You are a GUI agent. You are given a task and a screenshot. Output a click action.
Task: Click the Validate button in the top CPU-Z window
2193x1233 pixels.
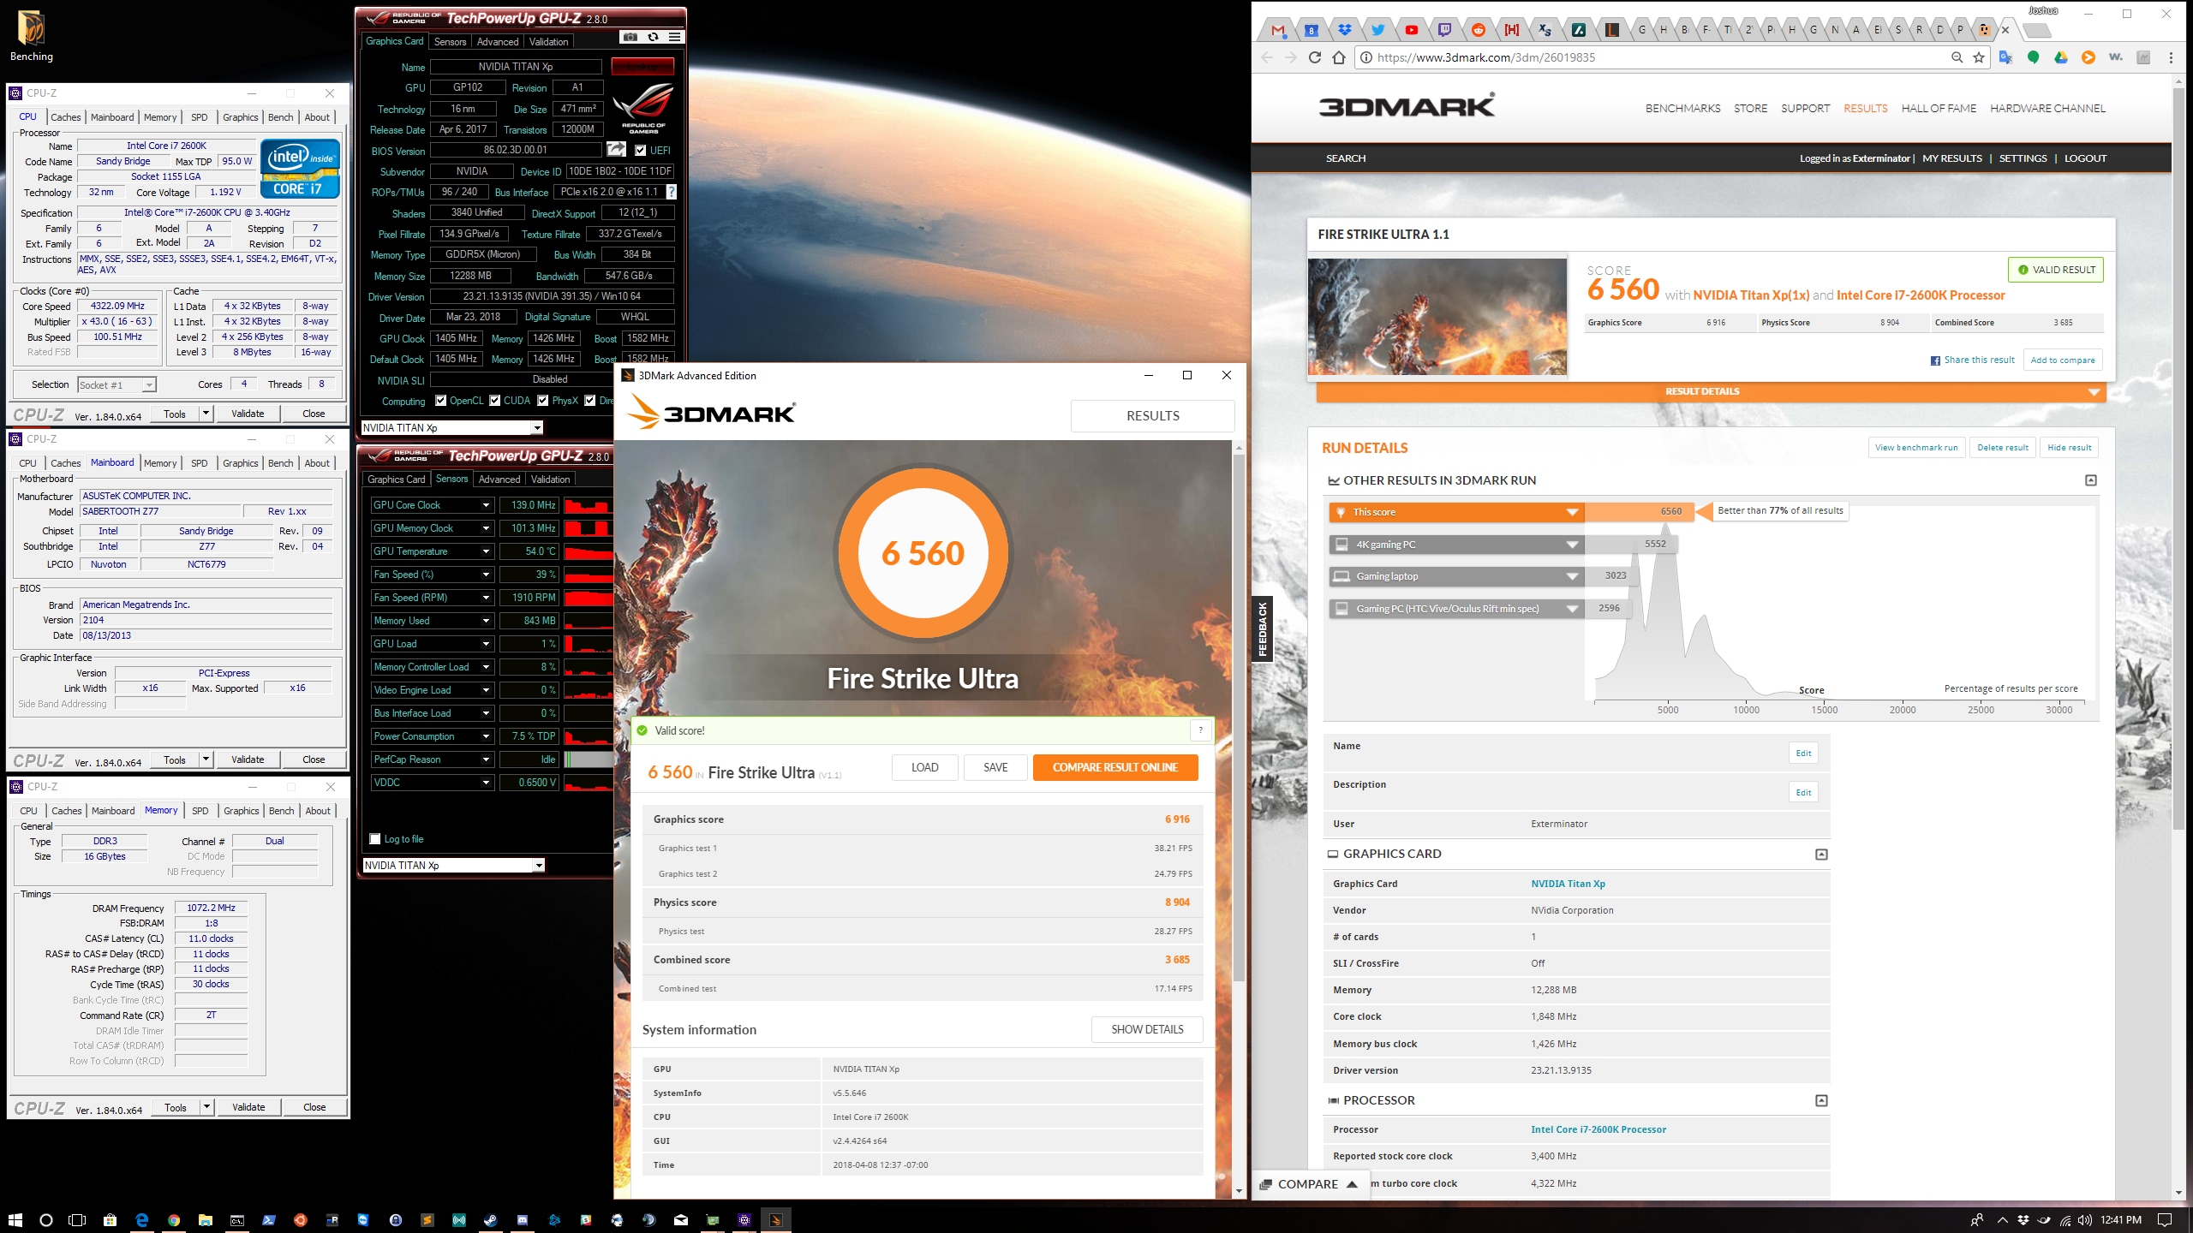[x=248, y=414]
